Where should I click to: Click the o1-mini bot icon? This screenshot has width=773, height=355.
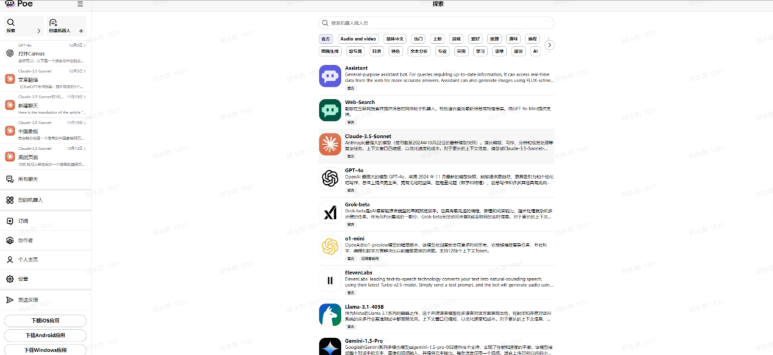click(x=330, y=246)
